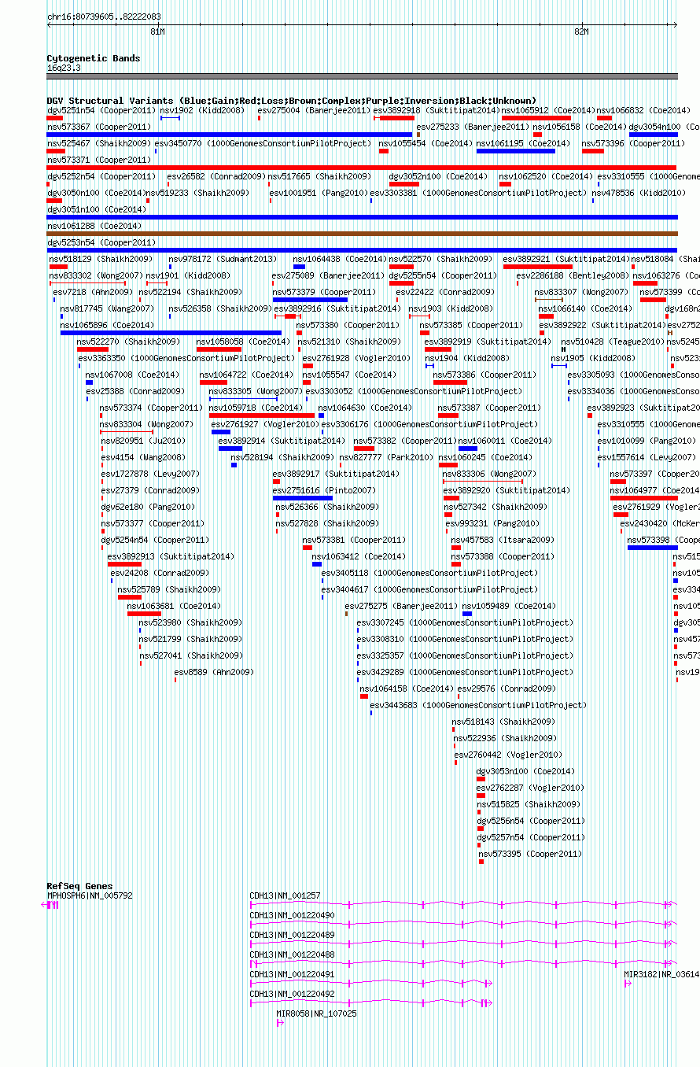
Task: Open variant nsv573367 (Cooper2011) label
Action: [x=99, y=127]
